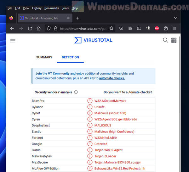Follow the automate checks link

tap(112, 78)
